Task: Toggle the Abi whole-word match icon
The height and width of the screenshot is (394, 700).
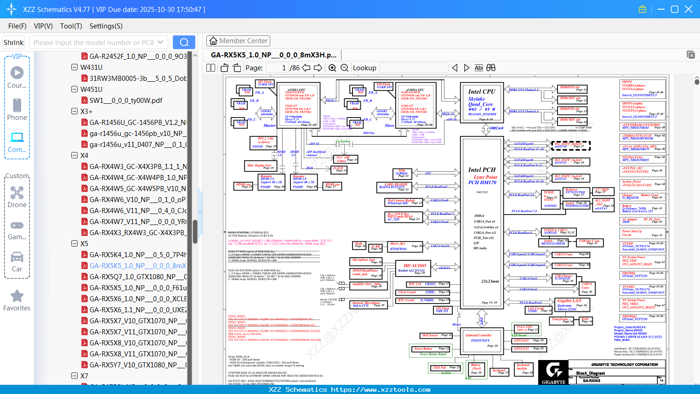Action: pyautogui.click(x=478, y=68)
